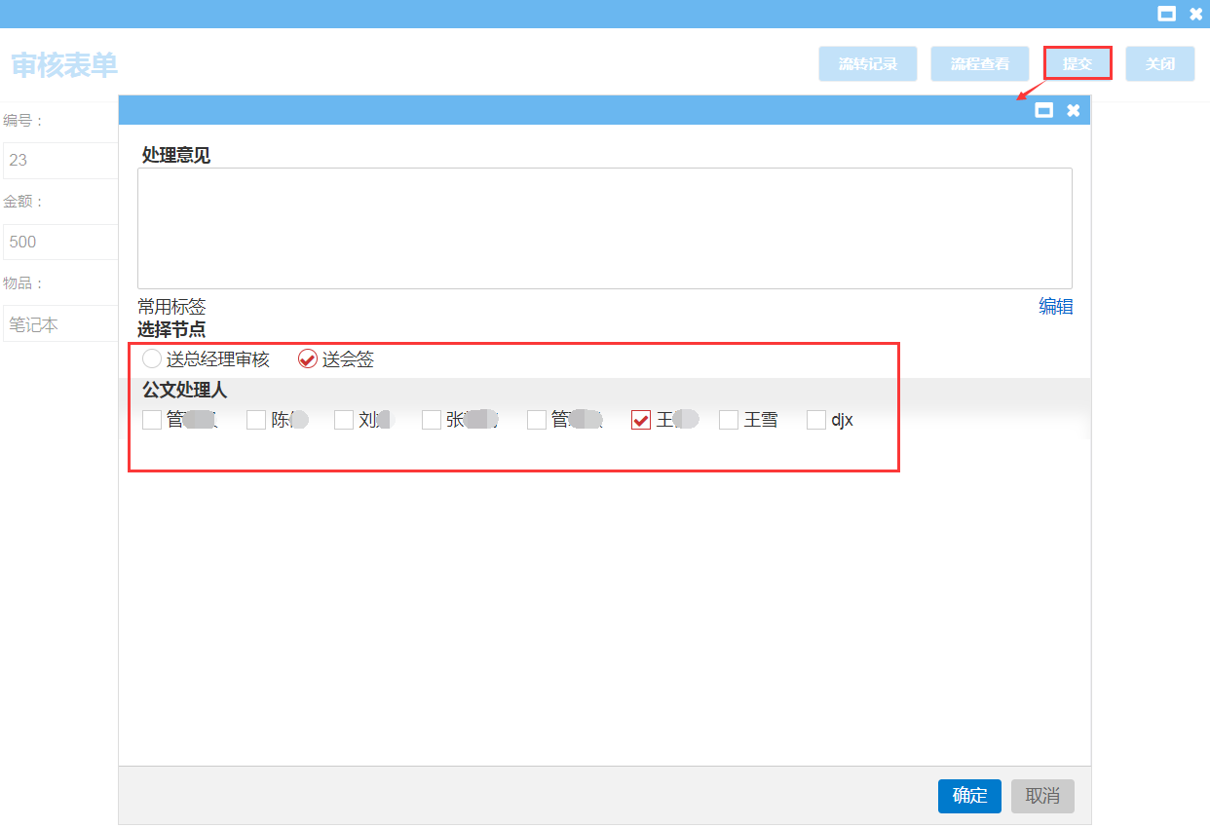The height and width of the screenshot is (828, 1210).
Task: Check the box for handler 陈
Action: pos(256,420)
